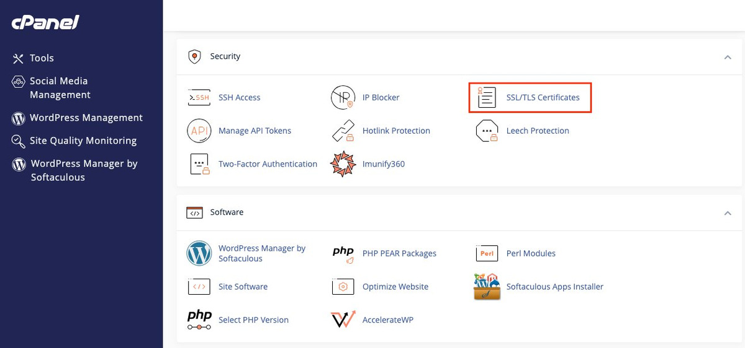Viewport: 745px width, 348px height.
Task: Open the SSH Access link
Action: click(239, 97)
